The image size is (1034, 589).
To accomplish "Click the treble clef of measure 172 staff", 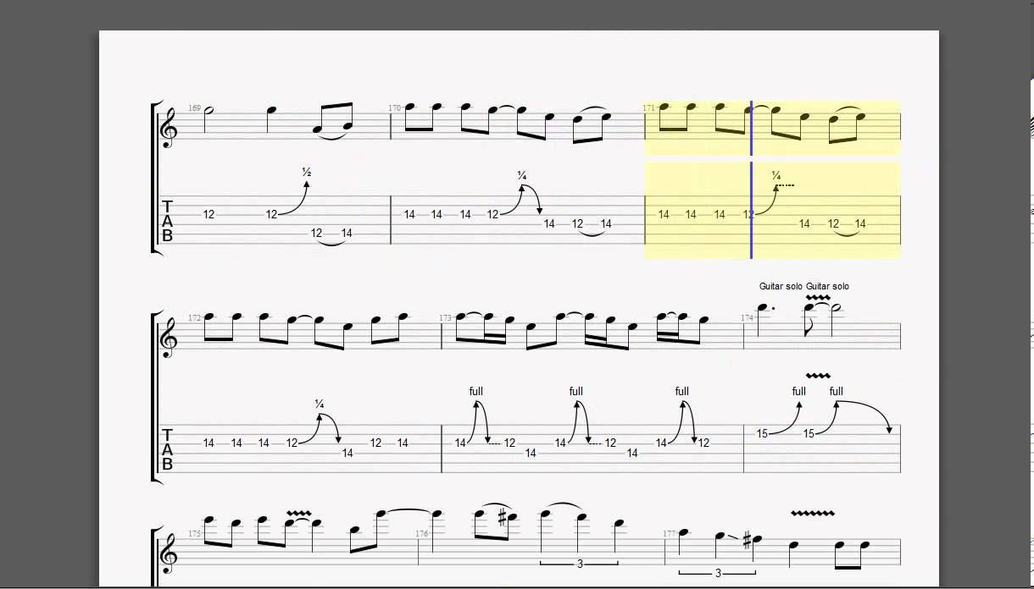I will coord(169,337).
